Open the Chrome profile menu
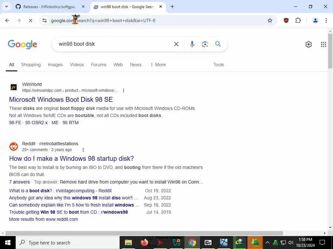This screenshot has height=249, width=333. pos(315,20)
